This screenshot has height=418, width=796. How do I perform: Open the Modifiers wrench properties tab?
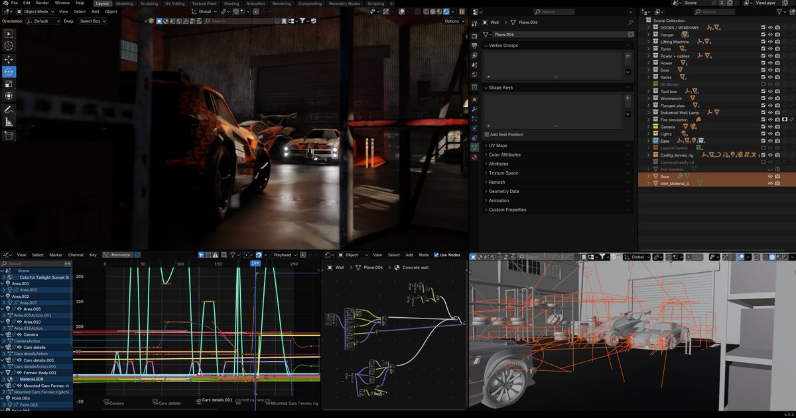[474, 109]
